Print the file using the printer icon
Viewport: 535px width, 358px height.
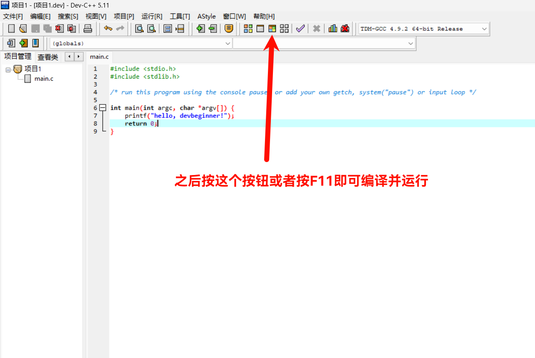[x=88, y=29]
